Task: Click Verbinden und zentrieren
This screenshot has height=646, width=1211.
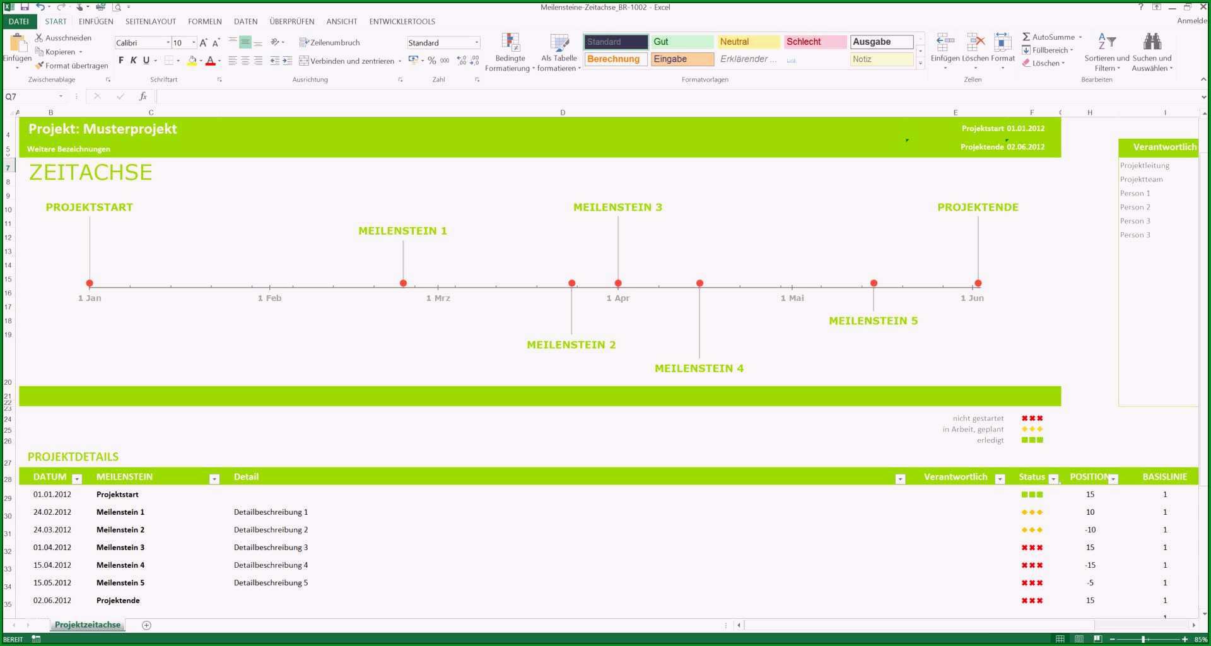Action: point(347,61)
